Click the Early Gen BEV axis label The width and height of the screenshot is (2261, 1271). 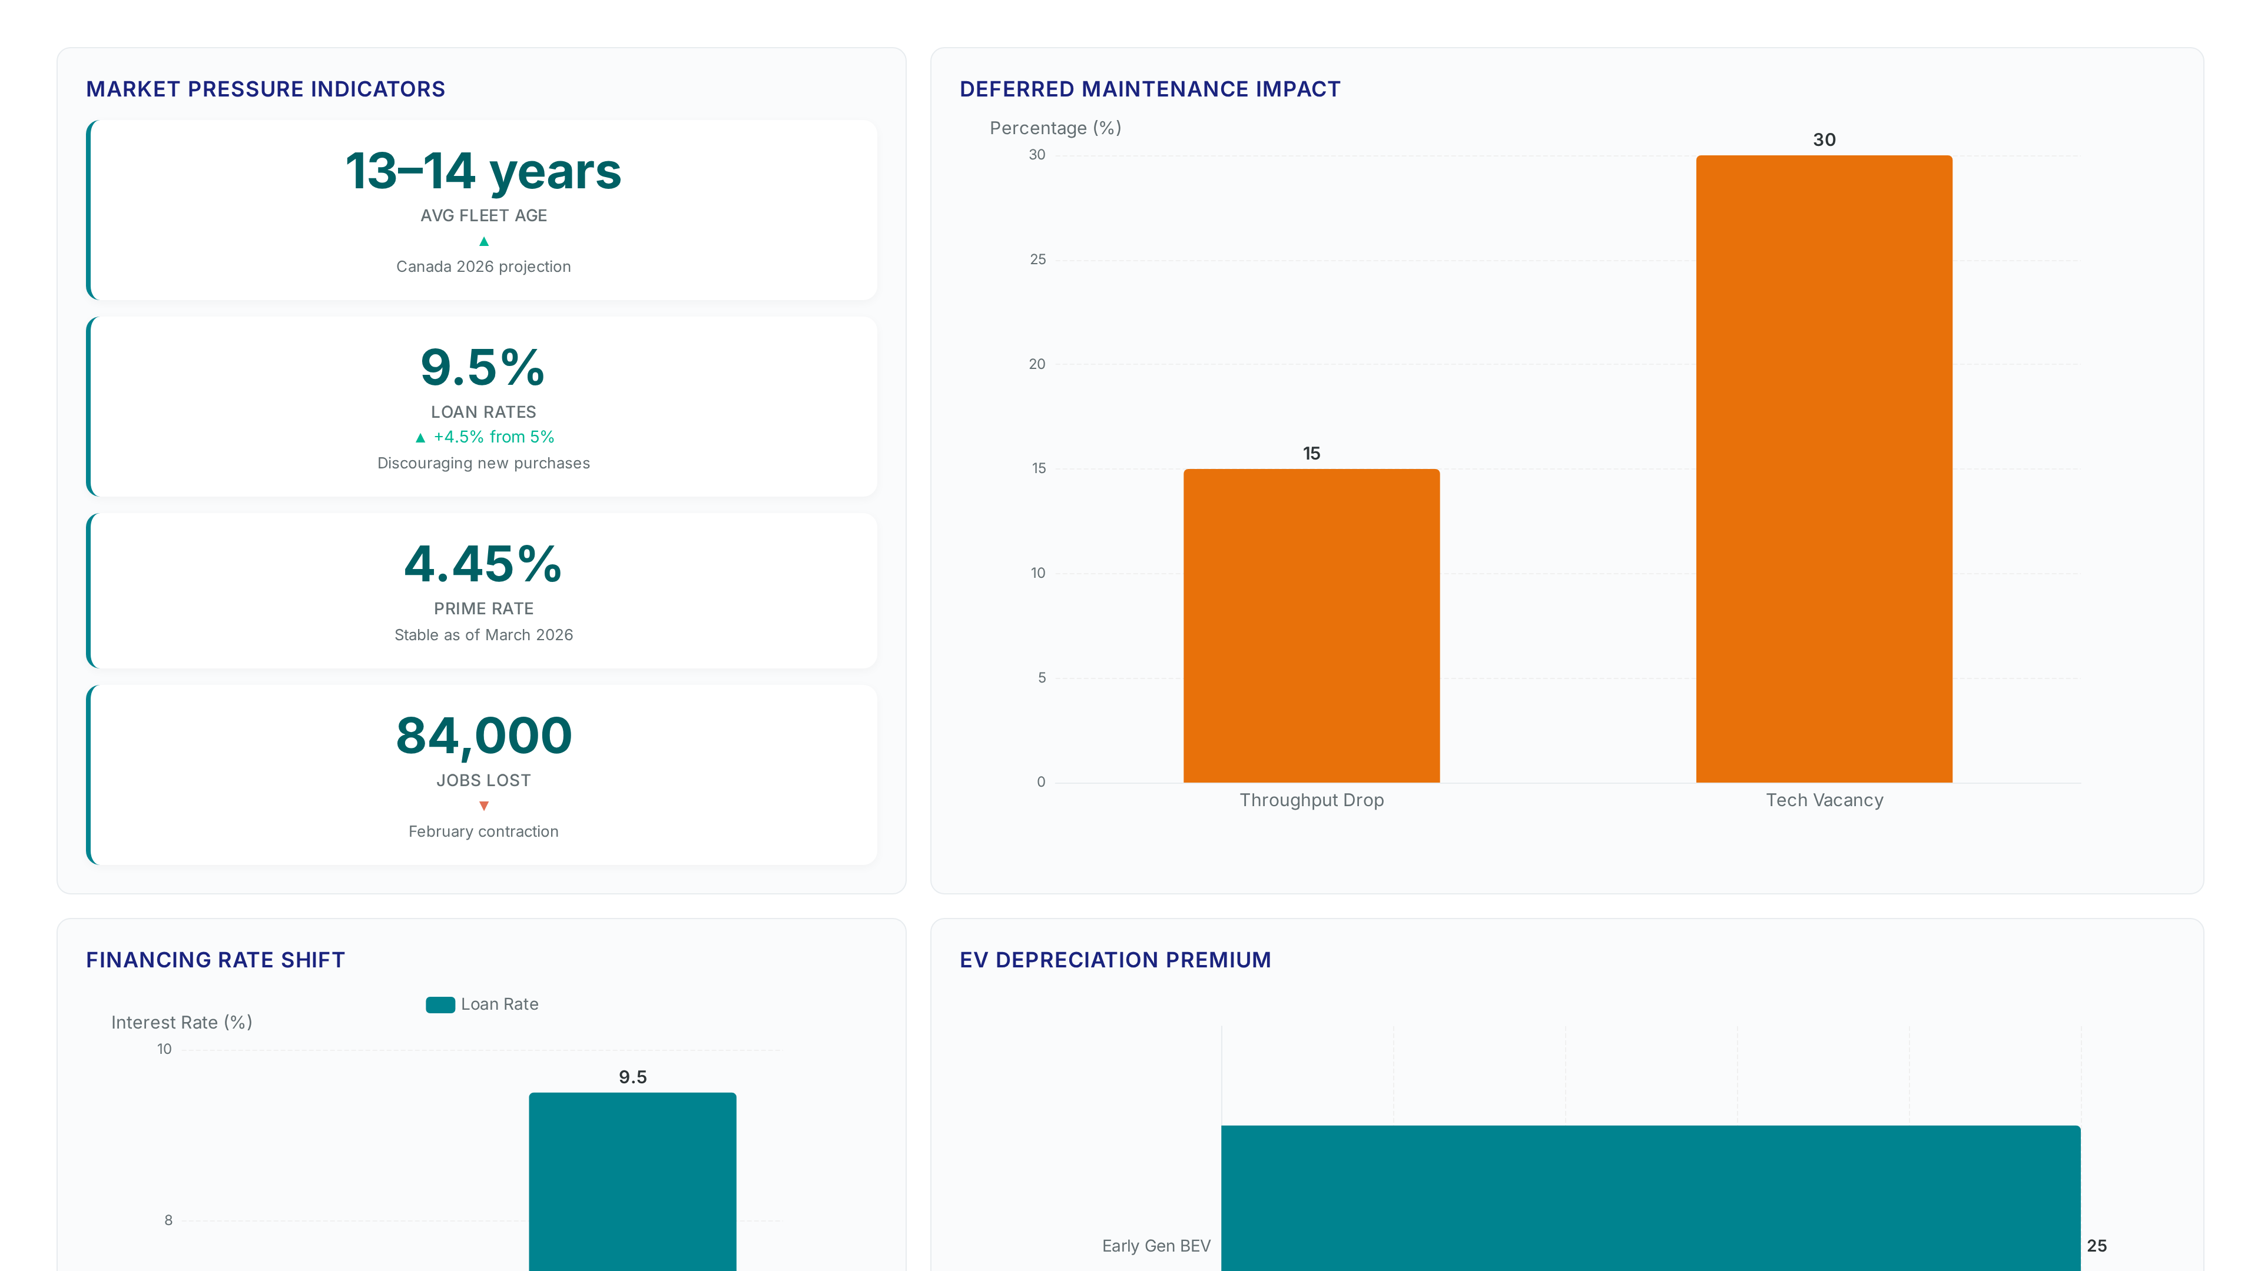click(1156, 1246)
